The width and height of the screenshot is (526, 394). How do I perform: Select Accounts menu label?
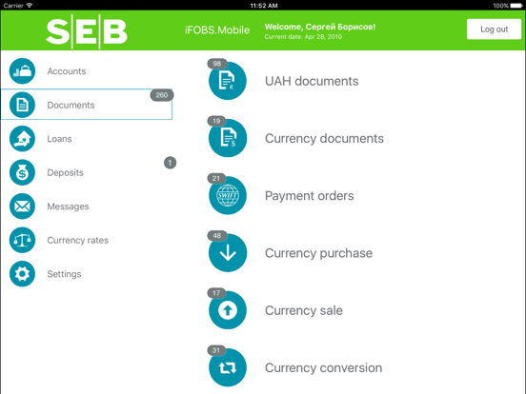click(67, 71)
